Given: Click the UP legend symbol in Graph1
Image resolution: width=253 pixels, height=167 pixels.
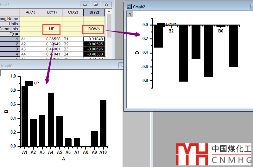Looking at the screenshot, I should [x=29, y=83].
